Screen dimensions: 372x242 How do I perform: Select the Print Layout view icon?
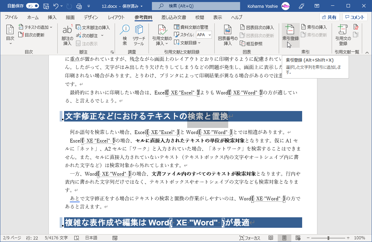(x=284, y=238)
